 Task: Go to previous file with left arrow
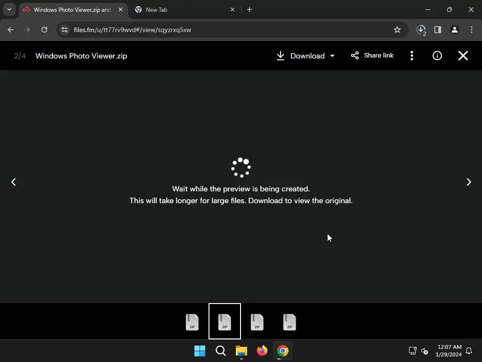point(14,182)
